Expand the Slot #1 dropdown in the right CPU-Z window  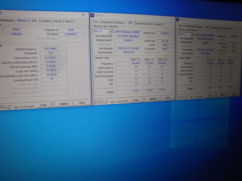pos(191,34)
